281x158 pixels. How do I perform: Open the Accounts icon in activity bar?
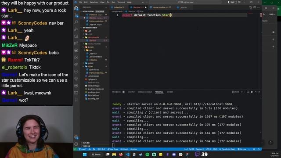tap(76, 137)
